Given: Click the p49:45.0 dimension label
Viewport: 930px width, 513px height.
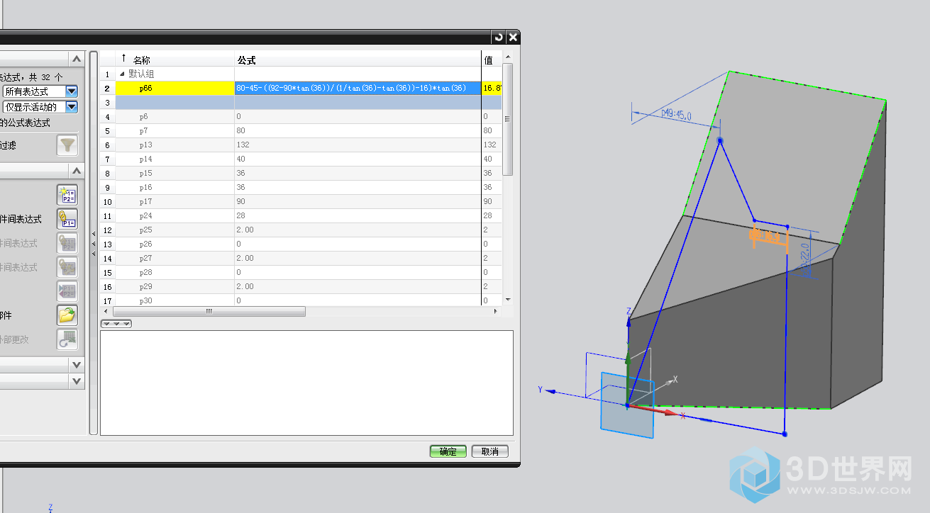Looking at the screenshot, I should (676, 113).
